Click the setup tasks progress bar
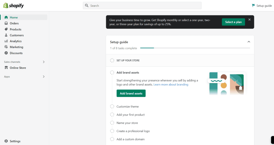The image size is (274, 145). 195,48
